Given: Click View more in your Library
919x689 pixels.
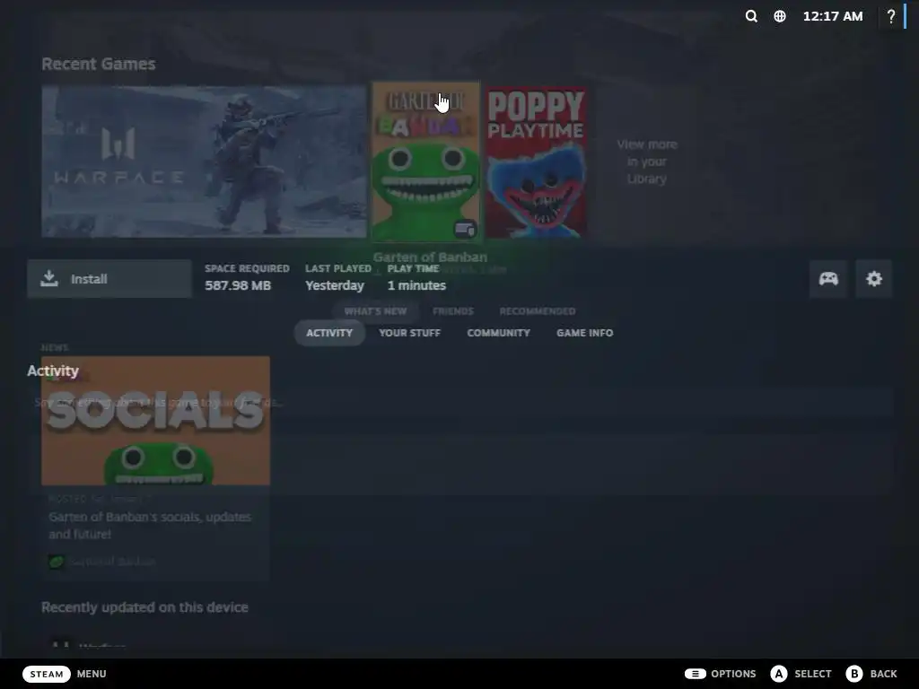Looking at the screenshot, I should [647, 161].
